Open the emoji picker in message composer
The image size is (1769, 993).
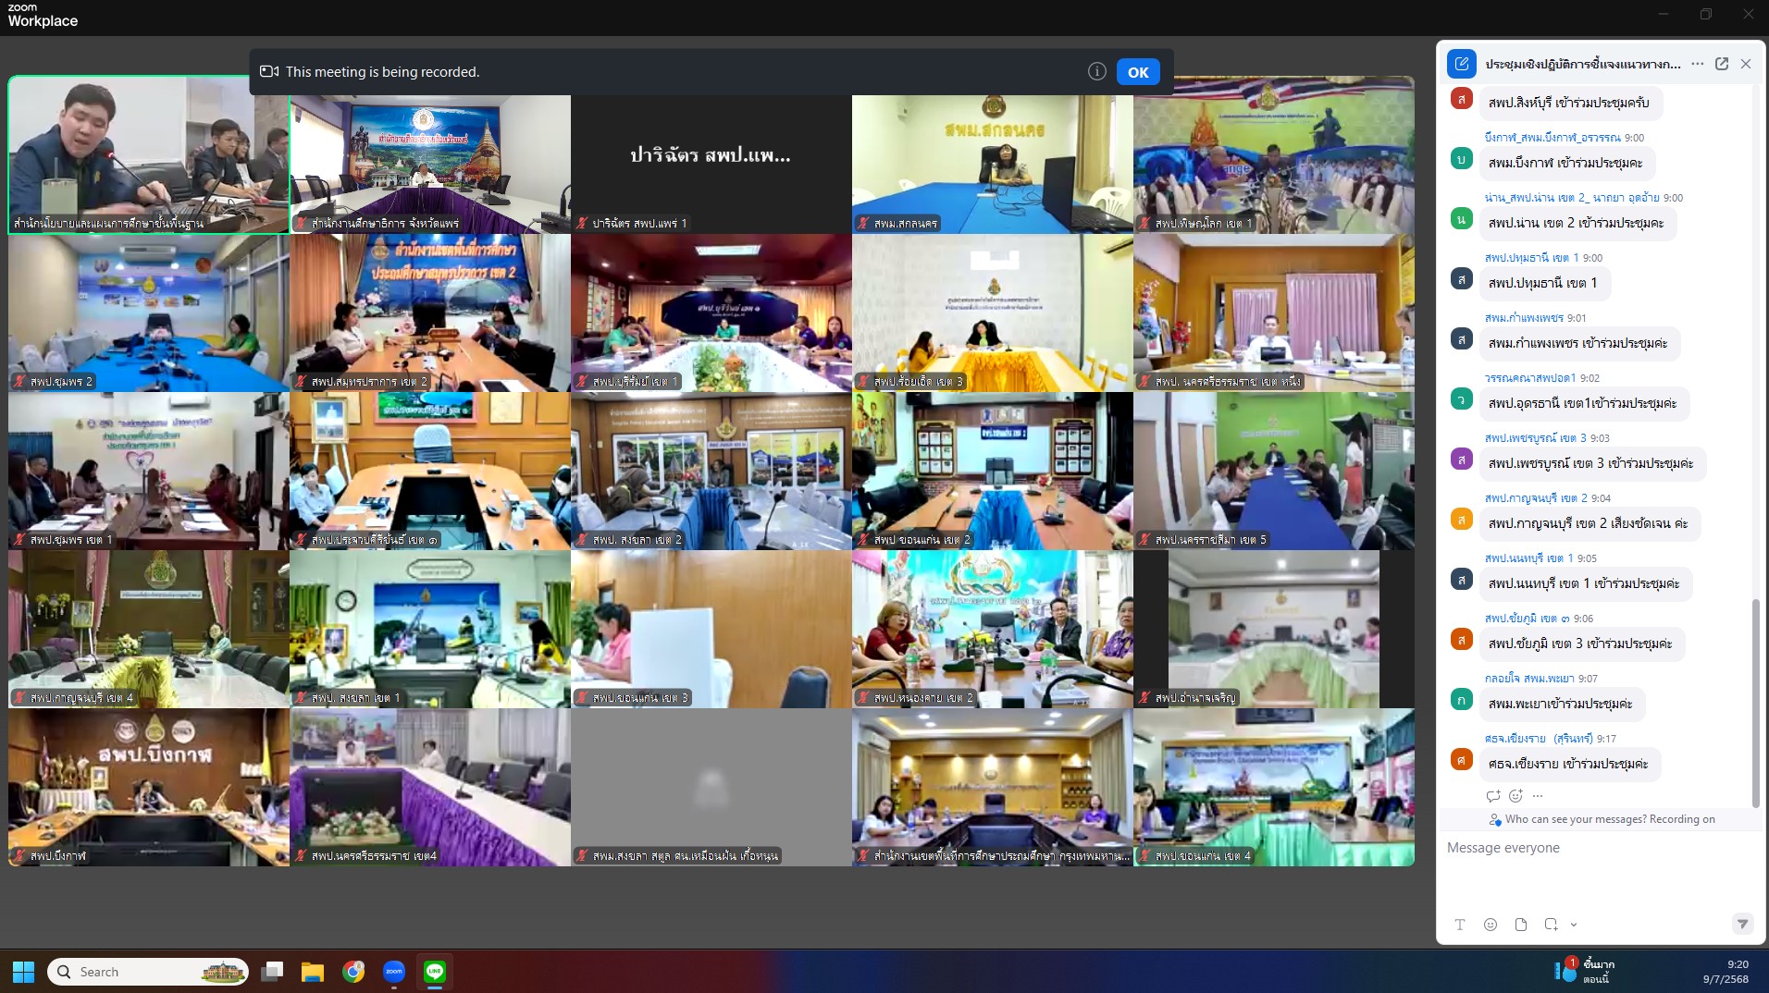click(1490, 925)
